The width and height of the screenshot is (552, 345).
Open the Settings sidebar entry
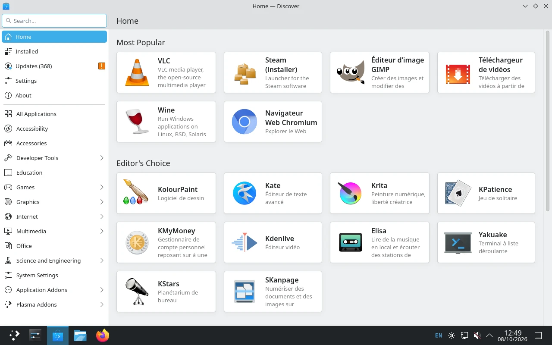coord(54,81)
